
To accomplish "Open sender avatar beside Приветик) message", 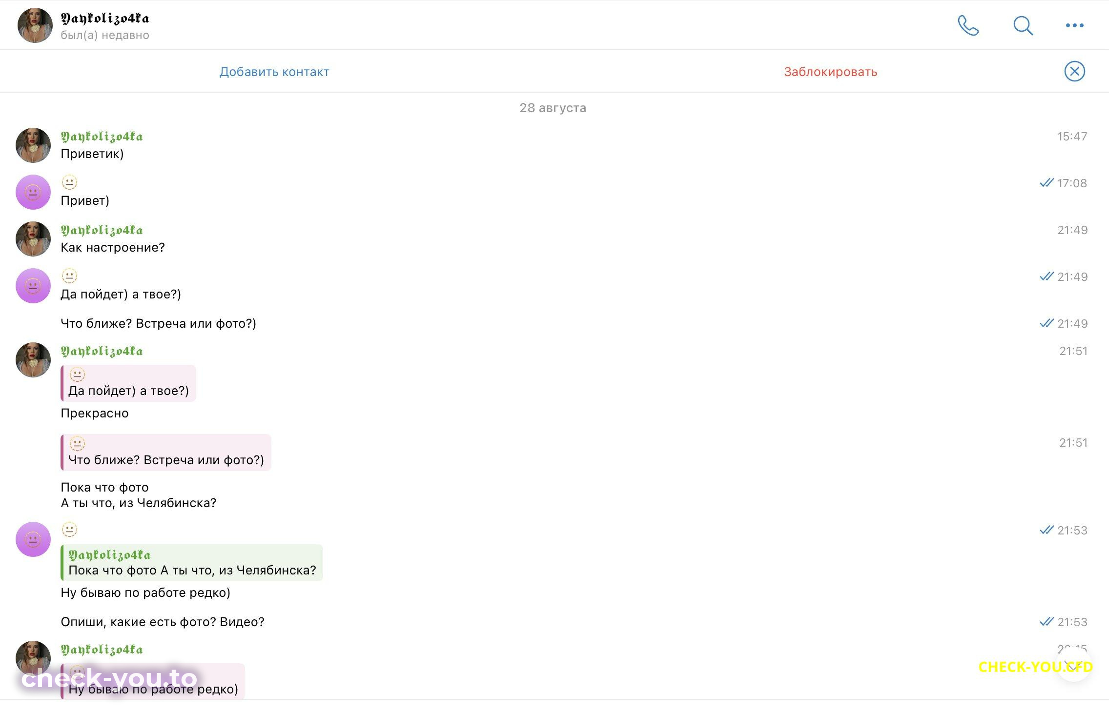I will [x=33, y=145].
